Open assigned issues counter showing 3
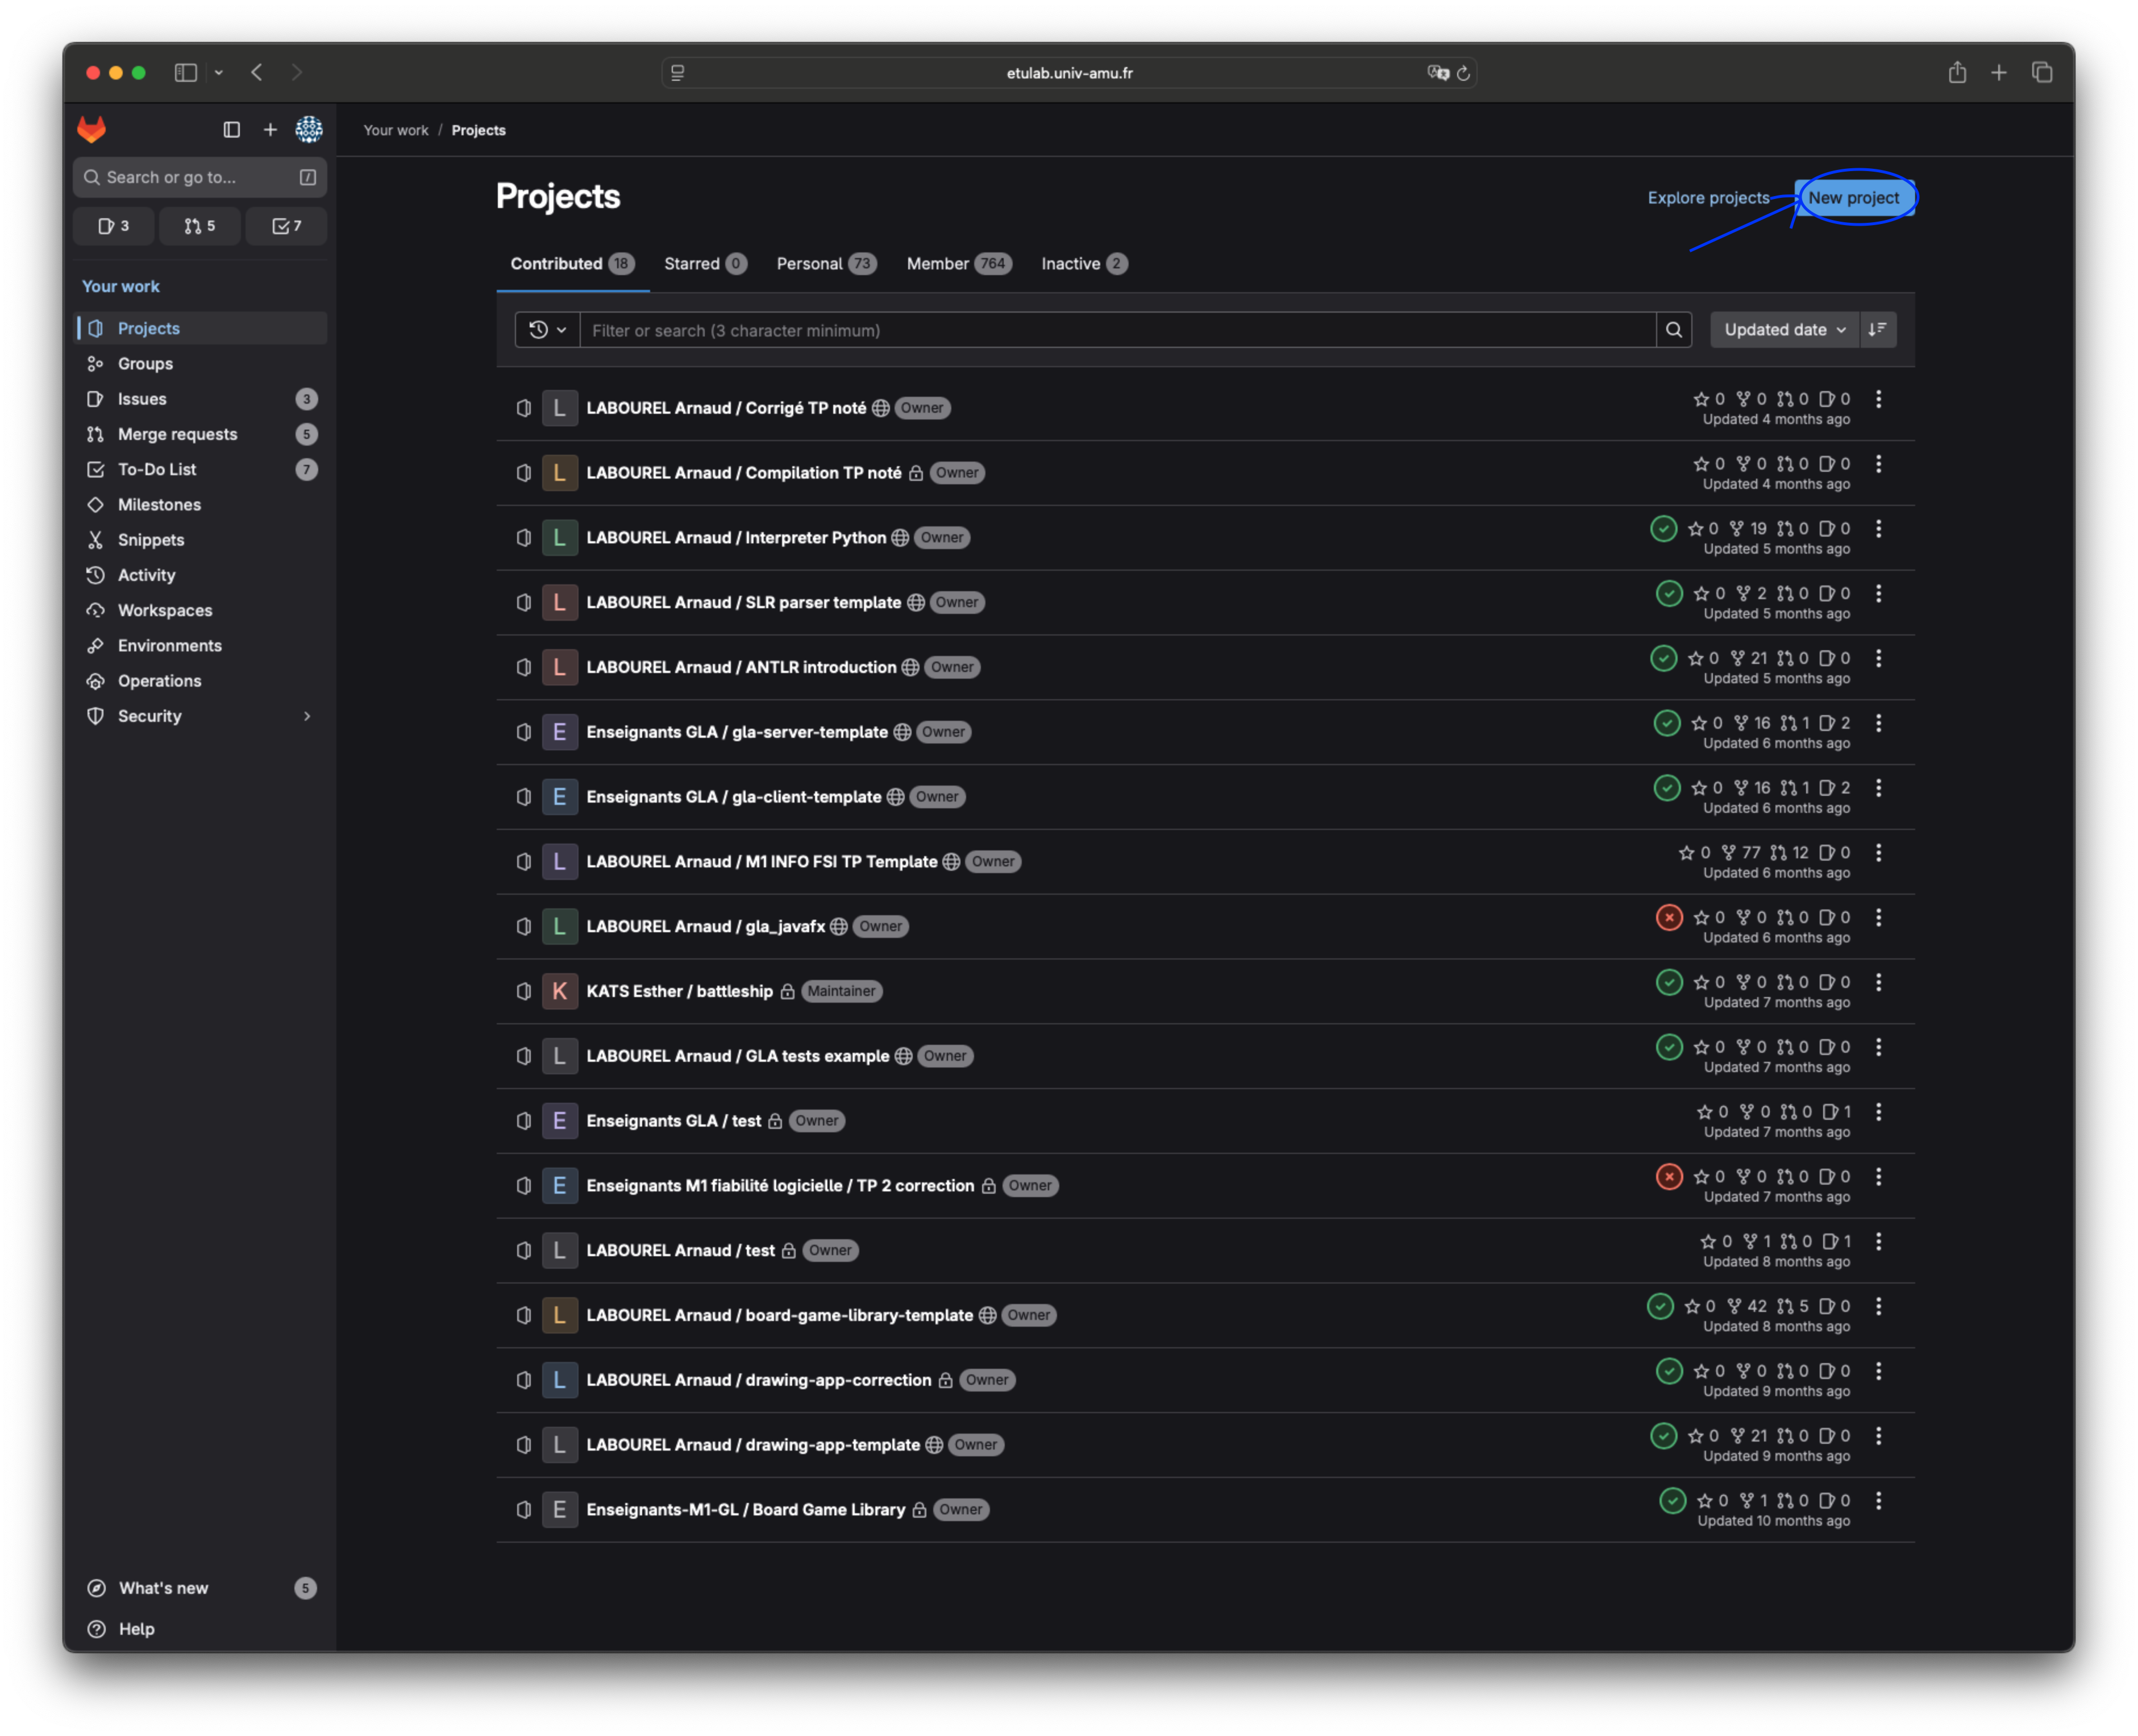Image resolution: width=2138 pixels, height=1736 pixels. tap(114, 226)
